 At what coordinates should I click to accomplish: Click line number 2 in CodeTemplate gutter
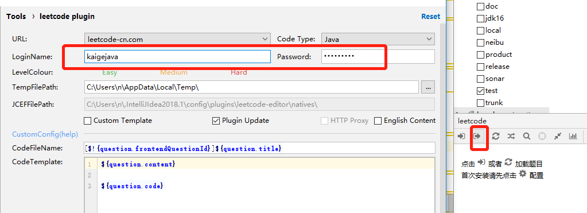coord(90,175)
